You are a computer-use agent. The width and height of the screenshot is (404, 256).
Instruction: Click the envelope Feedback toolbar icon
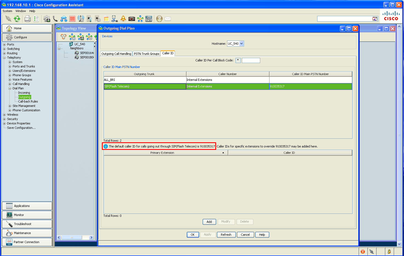coord(168,19)
